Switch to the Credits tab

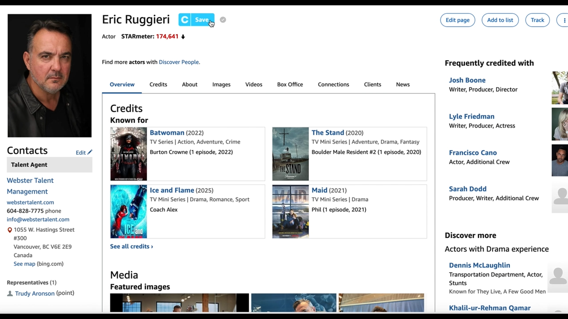[x=158, y=84]
